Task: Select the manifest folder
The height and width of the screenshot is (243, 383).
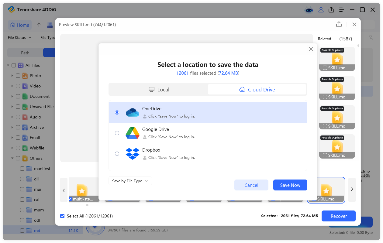Action: [x=42, y=169]
